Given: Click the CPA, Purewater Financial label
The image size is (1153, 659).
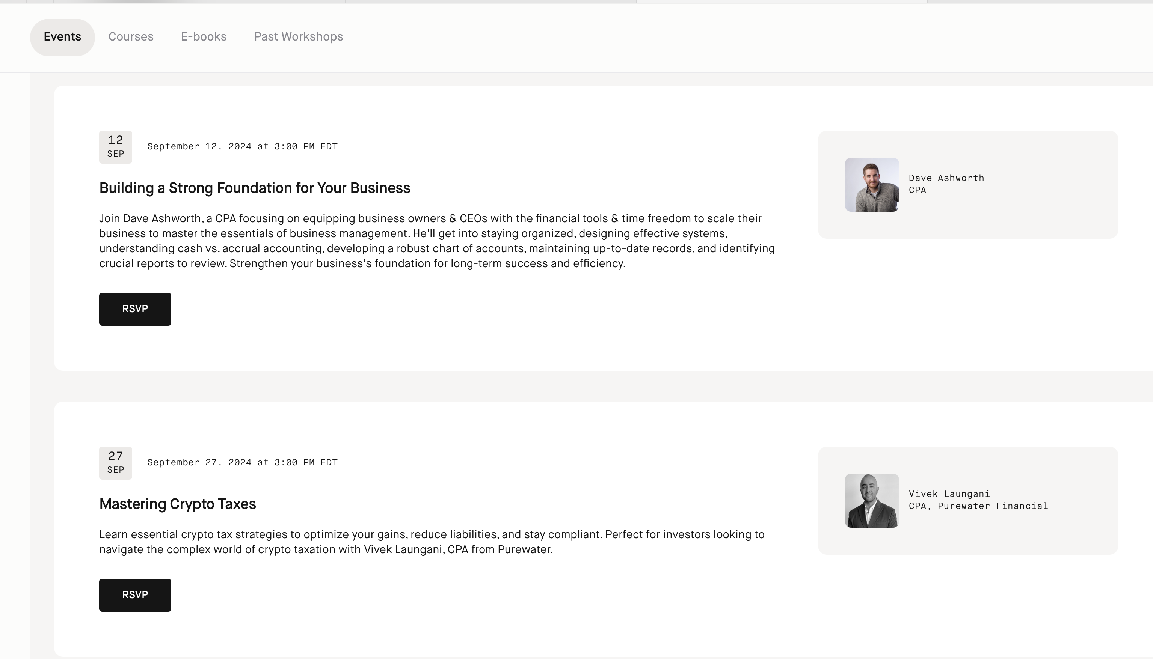Looking at the screenshot, I should [978, 506].
